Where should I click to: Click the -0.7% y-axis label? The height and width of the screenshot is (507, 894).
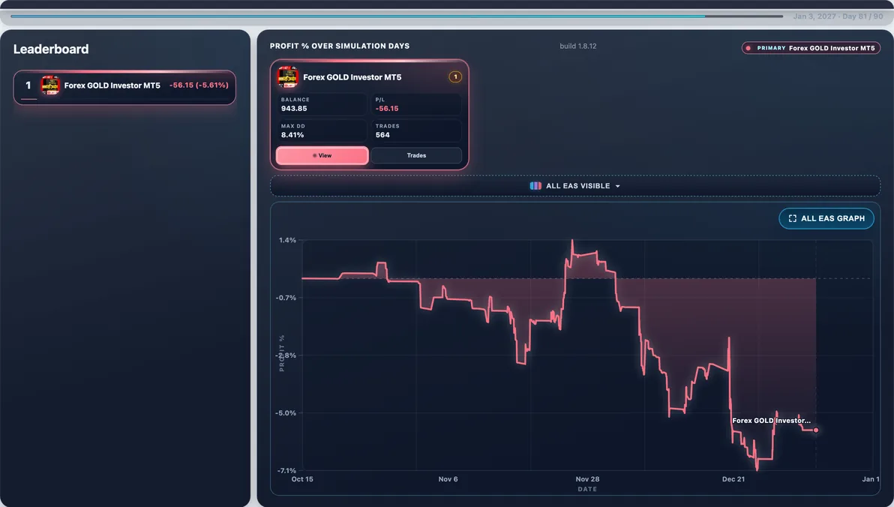coord(286,298)
